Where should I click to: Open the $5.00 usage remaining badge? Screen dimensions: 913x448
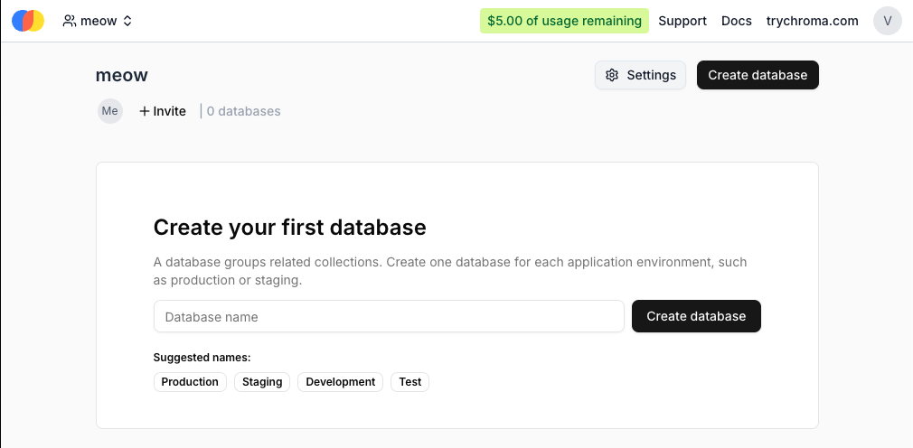point(564,21)
